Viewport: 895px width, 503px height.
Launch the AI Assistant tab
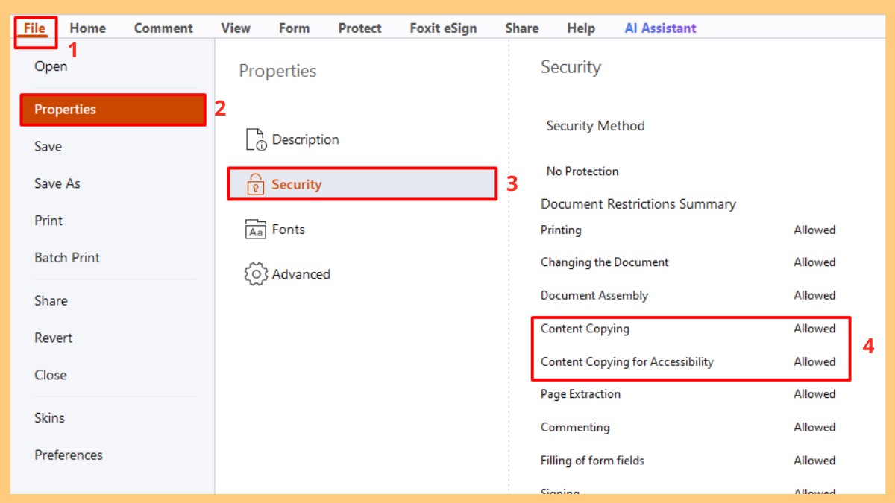660,28
